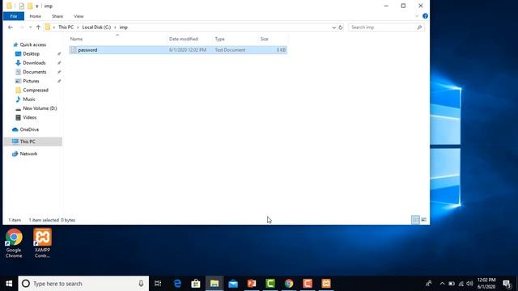The width and height of the screenshot is (518, 291).
Task: Click the search magnifier icon
Action: [419, 27]
